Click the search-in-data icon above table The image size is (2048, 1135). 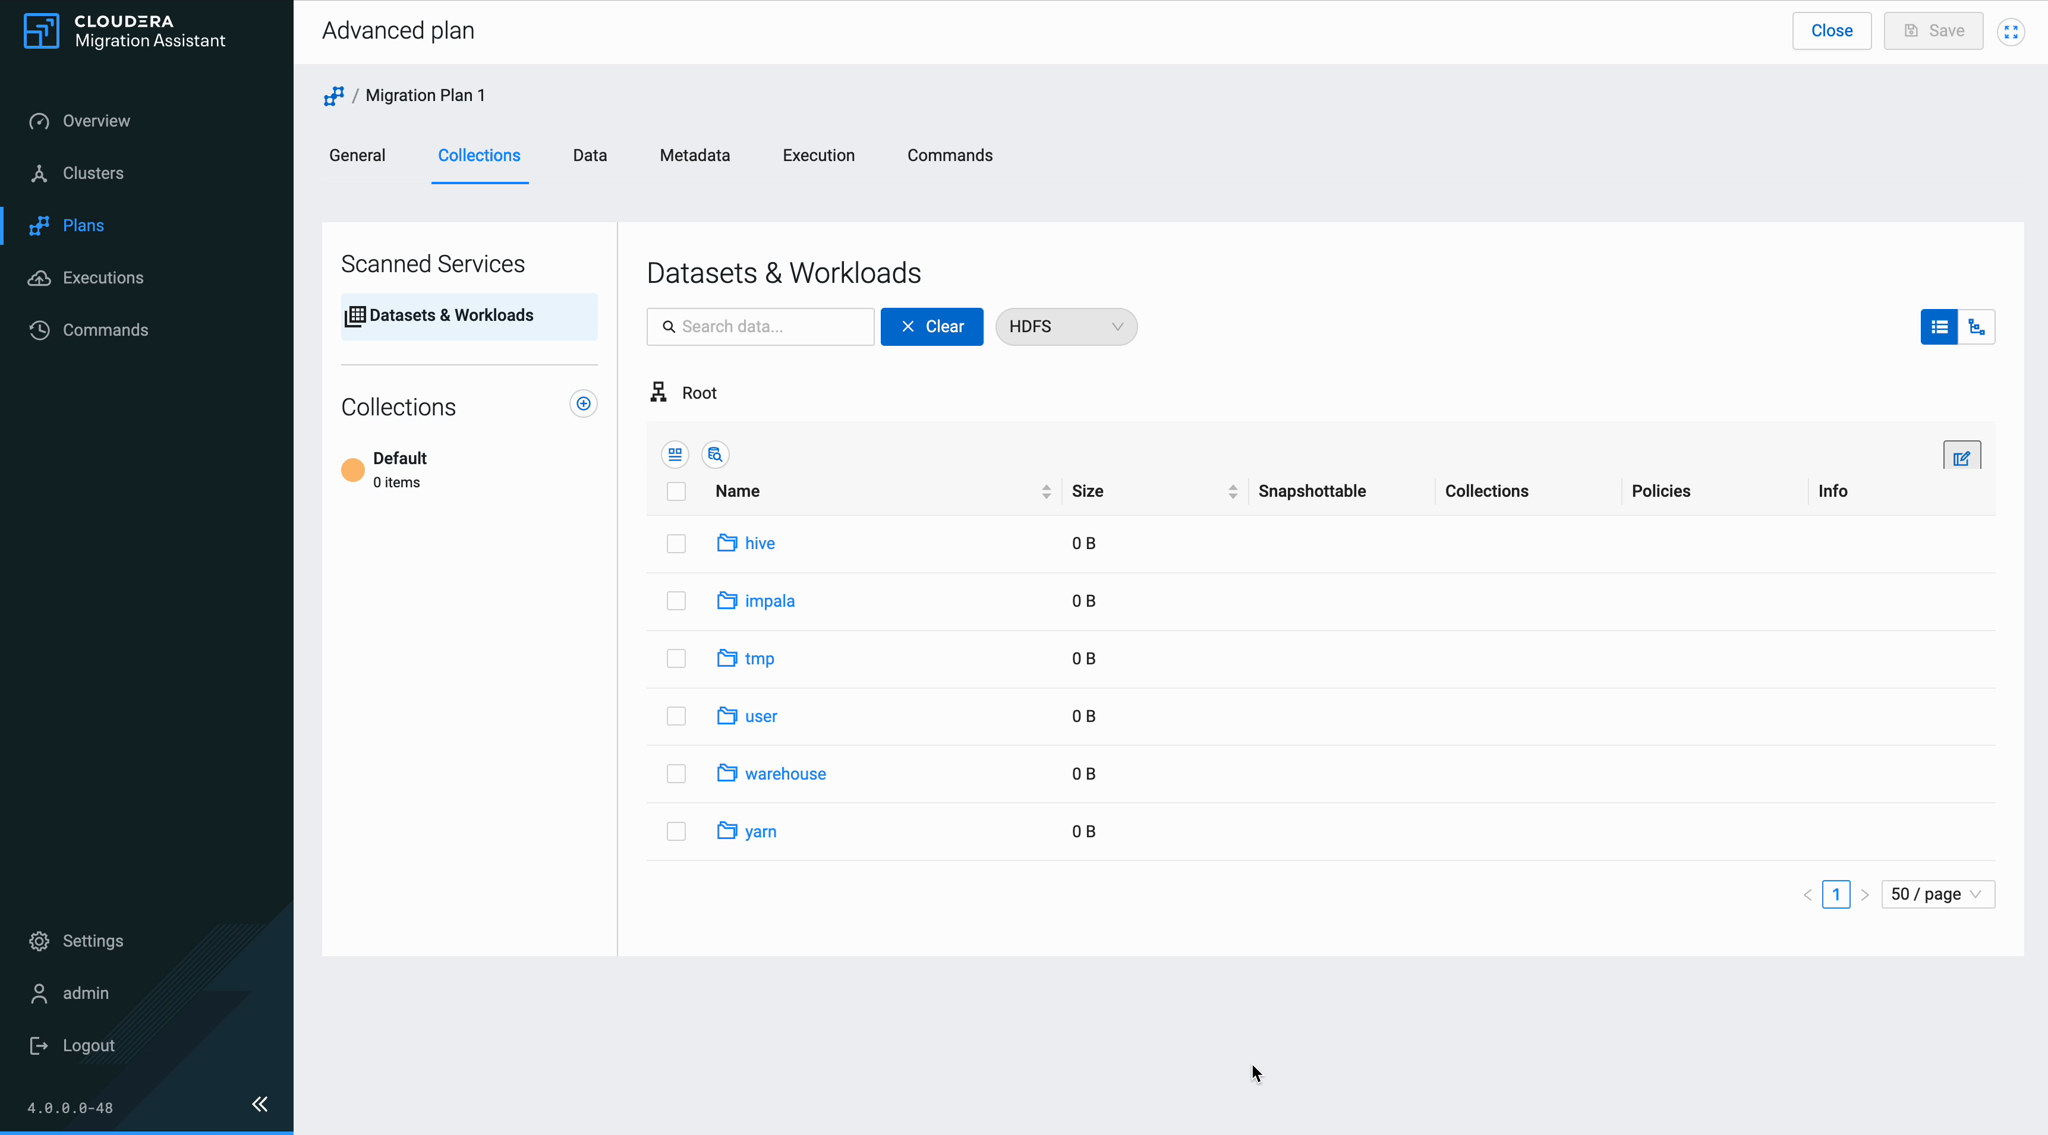coord(716,455)
